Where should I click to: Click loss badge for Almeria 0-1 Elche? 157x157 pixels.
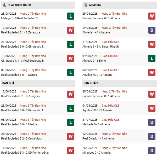click(x=152, y=58)
